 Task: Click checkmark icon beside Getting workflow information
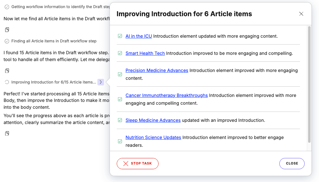[7, 7]
